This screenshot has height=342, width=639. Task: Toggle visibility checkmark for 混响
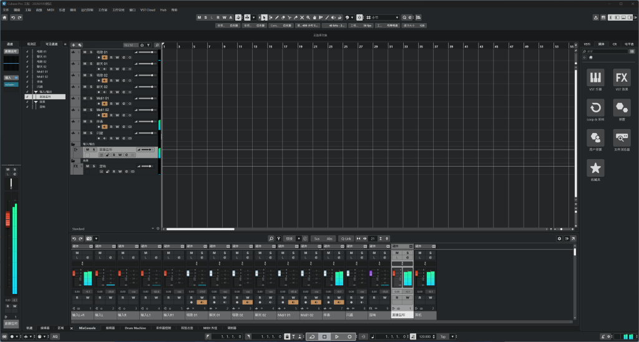(27, 107)
